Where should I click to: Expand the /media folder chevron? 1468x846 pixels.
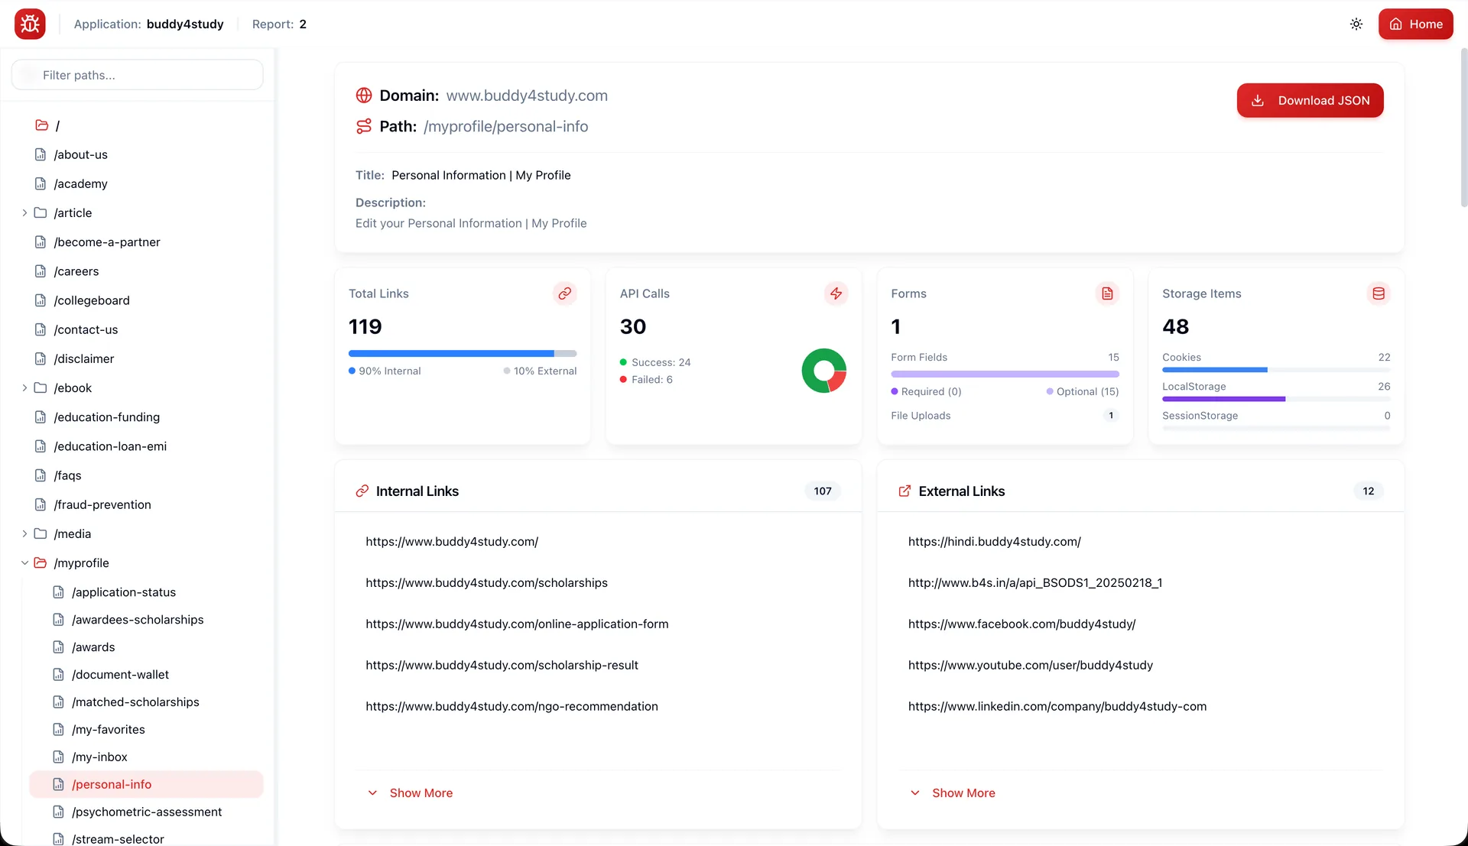tap(24, 534)
